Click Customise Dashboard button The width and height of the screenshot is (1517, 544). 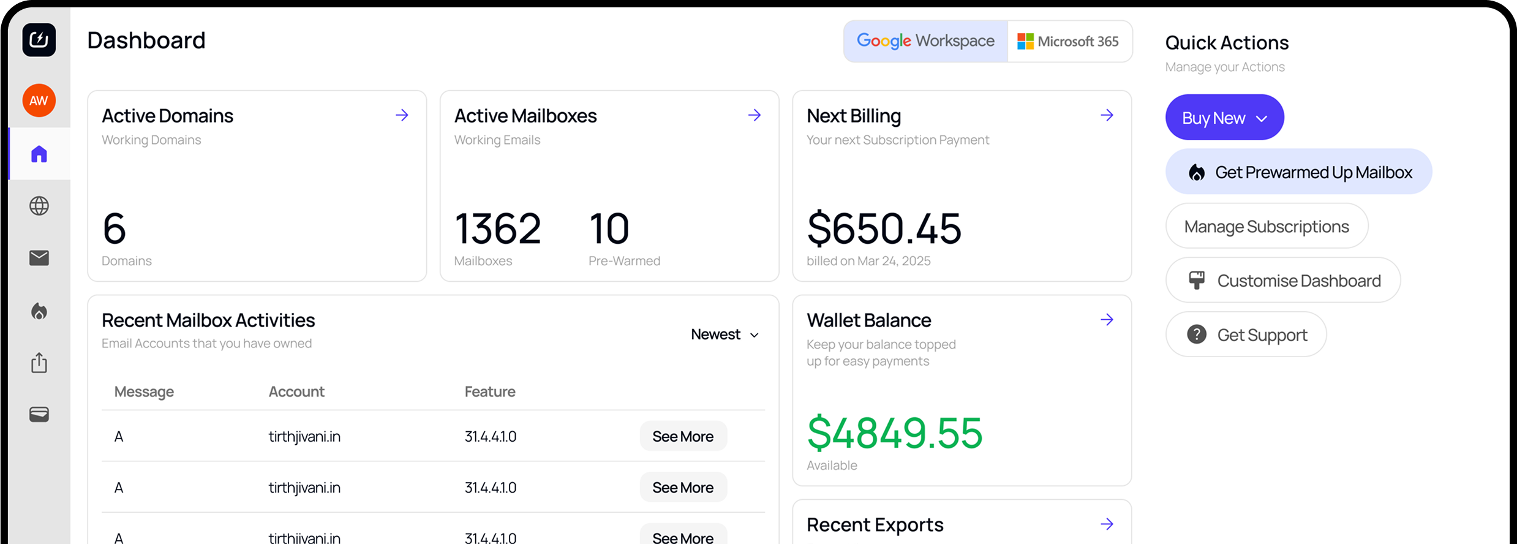tap(1283, 281)
